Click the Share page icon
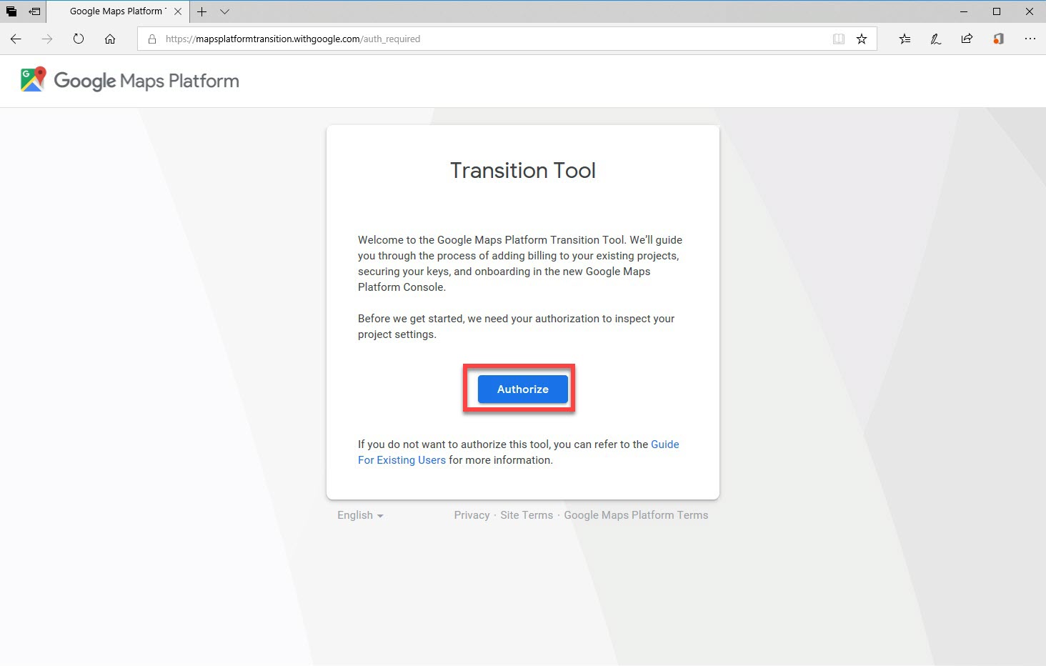1046x666 pixels. click(x=967, y=39)
